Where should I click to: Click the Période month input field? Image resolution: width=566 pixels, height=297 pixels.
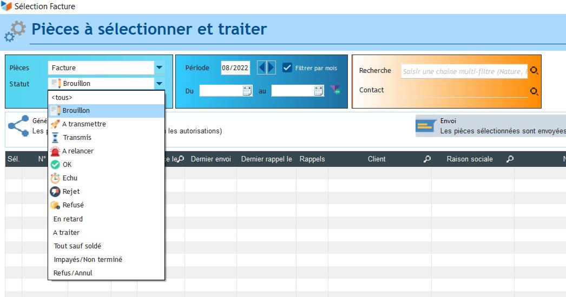tap(235, 68)
